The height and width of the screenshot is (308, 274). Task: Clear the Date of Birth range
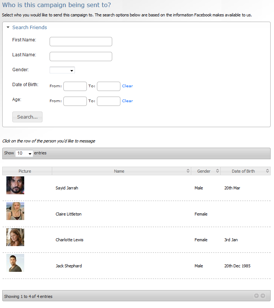(x=127, y=86)
